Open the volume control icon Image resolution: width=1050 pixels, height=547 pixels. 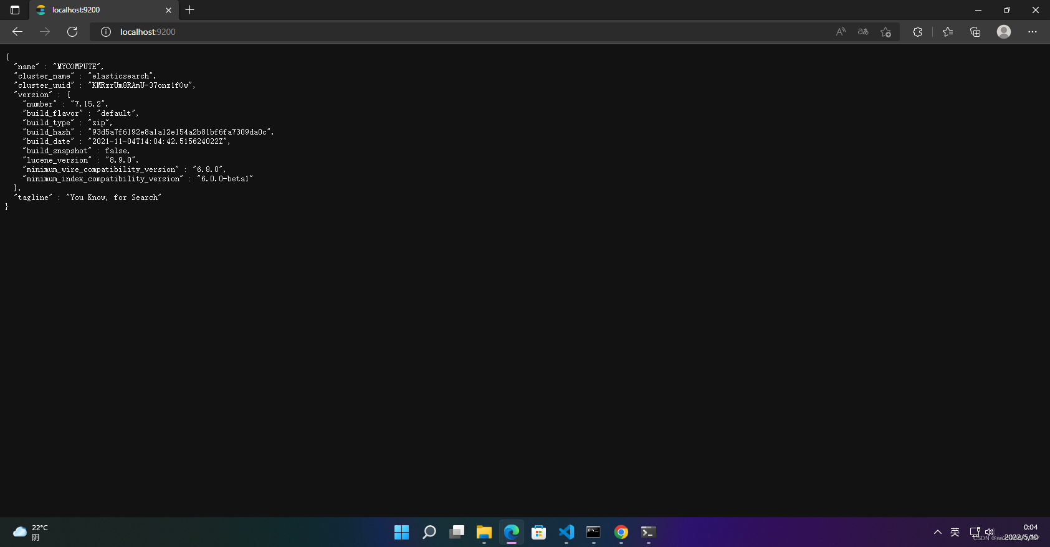pos(990,532)
